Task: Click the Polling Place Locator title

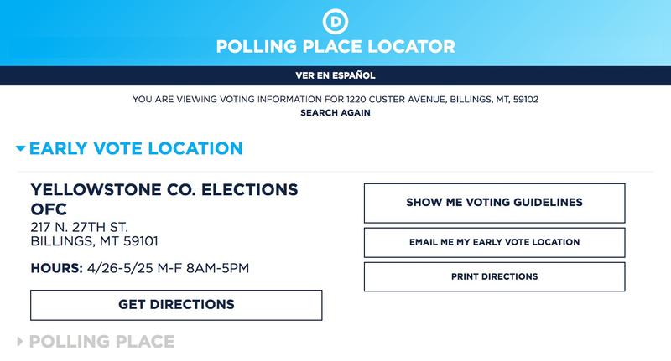Action: pyautogui.click(x=335, y=47)
